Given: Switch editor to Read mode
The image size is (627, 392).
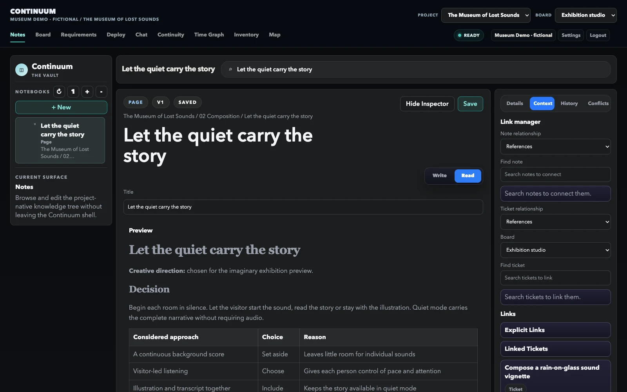Looking at the screenshot, I should (x=468, y=176).
